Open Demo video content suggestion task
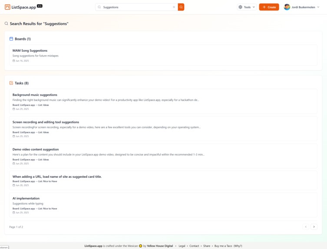This screenshot has width=327, height=249. pyautogui.click(x=163, y=156)
